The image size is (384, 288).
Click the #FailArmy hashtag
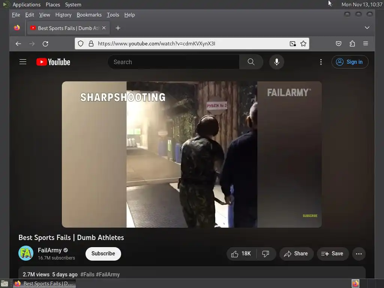[x=108, y=274]
